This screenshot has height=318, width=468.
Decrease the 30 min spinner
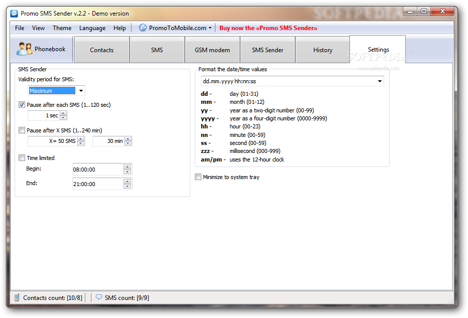point(128,143)
